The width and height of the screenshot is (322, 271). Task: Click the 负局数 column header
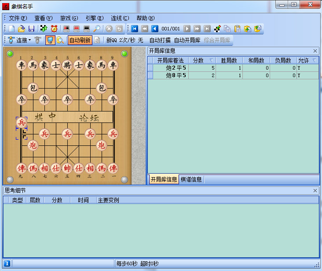[x=283, y=60]
